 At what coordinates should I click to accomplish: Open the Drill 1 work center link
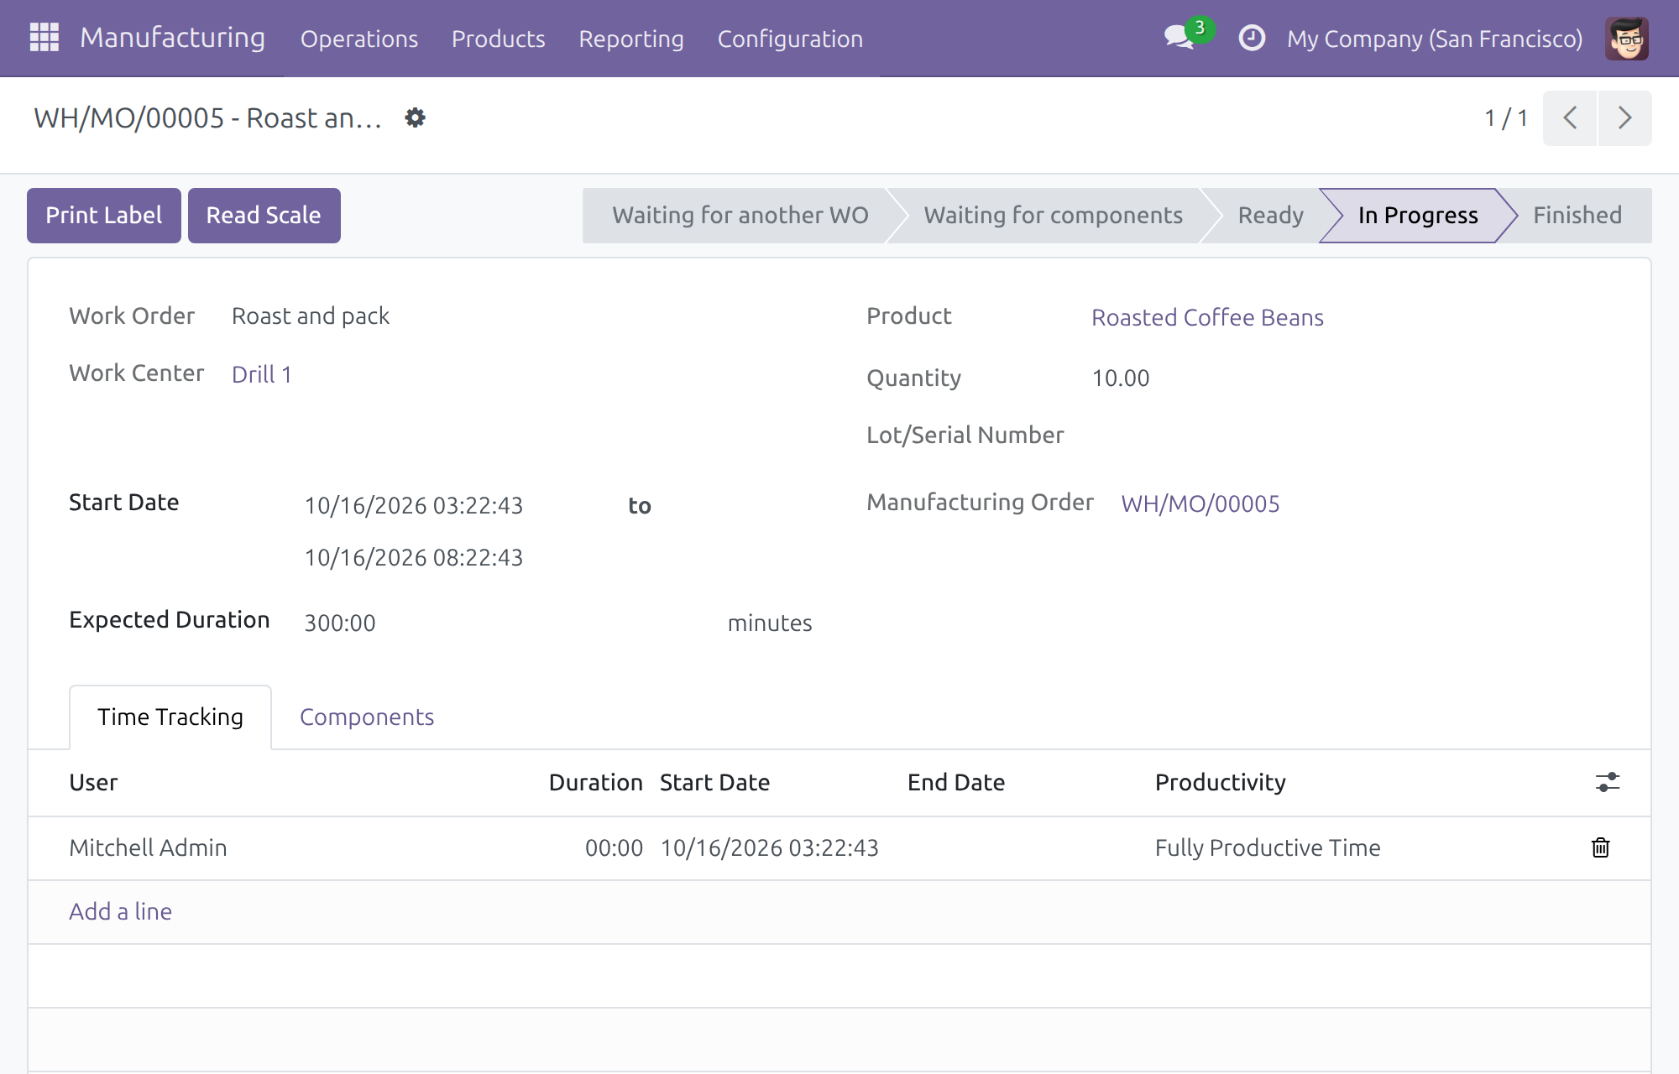click(262, 374)
